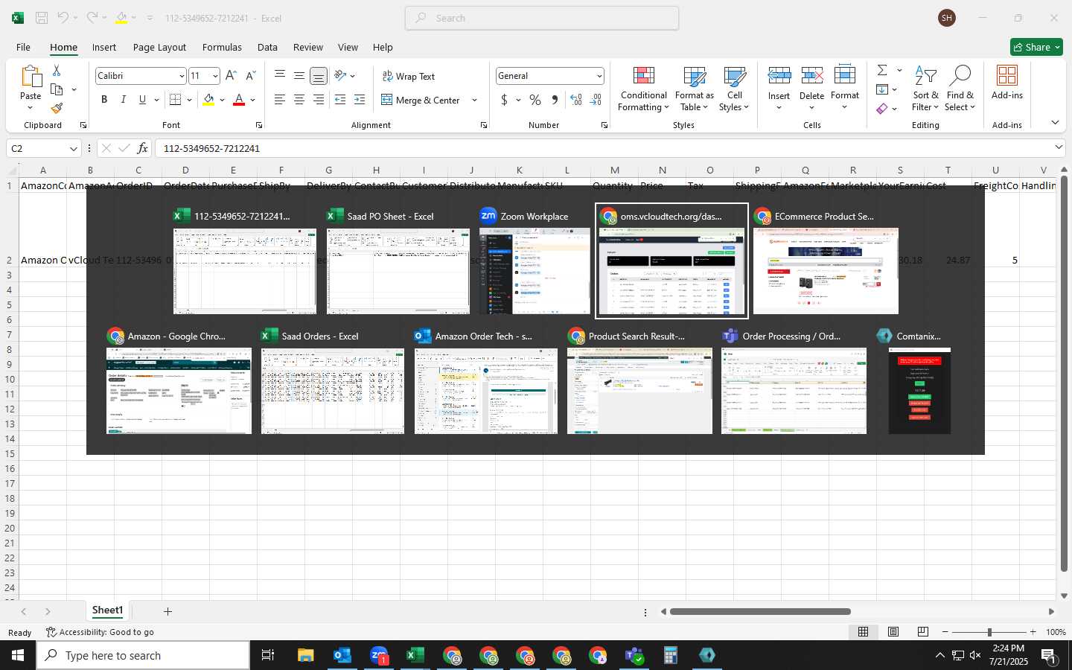Click the Format Painter brush icon

[x=57, y=109]
